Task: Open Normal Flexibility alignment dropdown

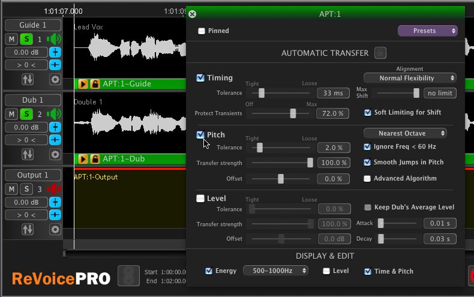Action: click(410, 78)
